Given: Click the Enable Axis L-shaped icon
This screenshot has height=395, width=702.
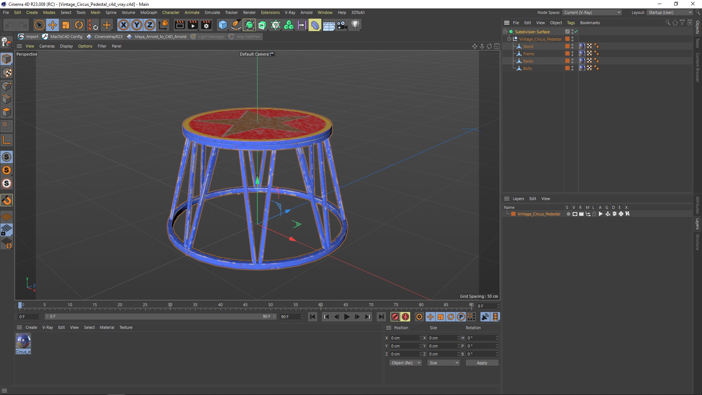Looking at the screenshot, I should [x=7, y=140].
